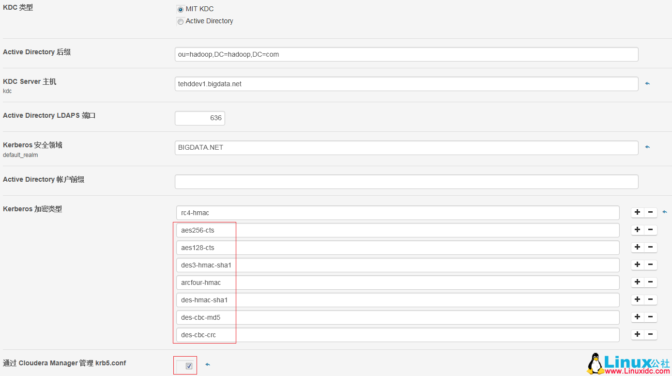Add an entry below rc4-hmac

pos(637,212)
